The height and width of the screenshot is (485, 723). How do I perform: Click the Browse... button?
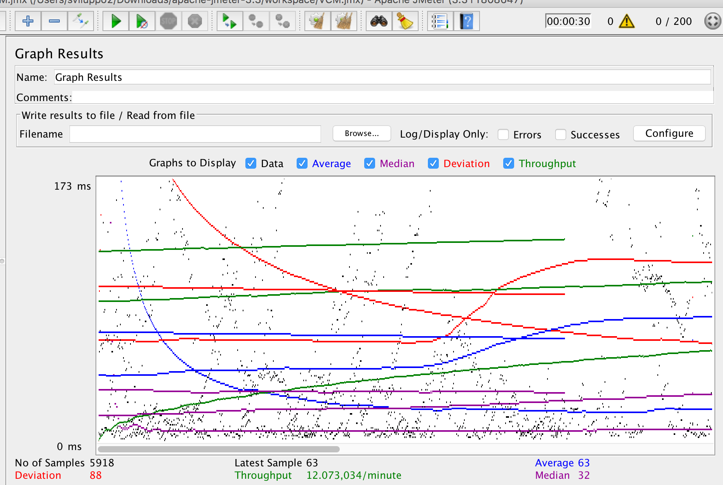[x=362, y=133]
